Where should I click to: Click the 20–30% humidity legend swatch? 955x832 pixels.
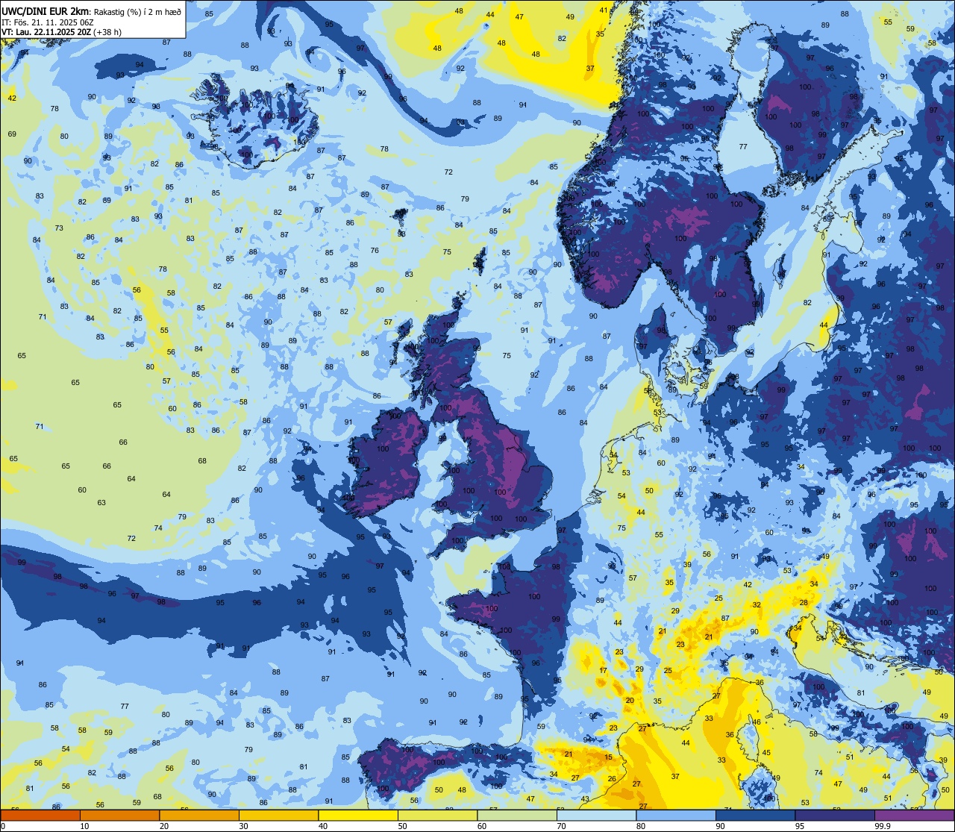coord(198,815)
